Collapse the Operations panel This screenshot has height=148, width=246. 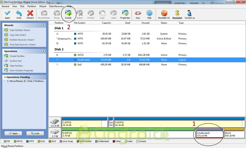(x=43, y=51)
